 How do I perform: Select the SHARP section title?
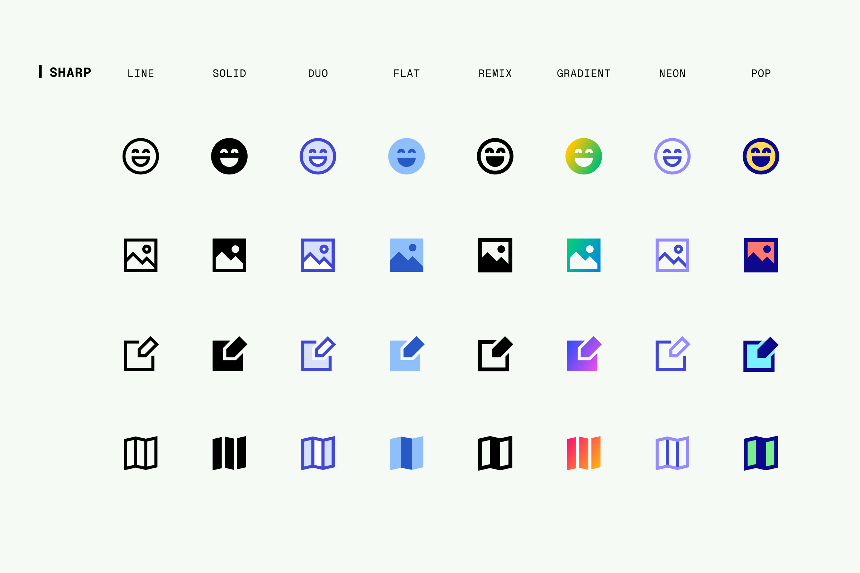coord(70,72)
